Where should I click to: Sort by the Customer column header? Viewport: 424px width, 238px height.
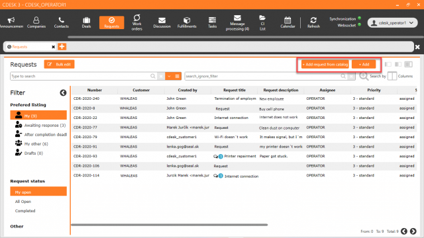click(x=141, y=90)
